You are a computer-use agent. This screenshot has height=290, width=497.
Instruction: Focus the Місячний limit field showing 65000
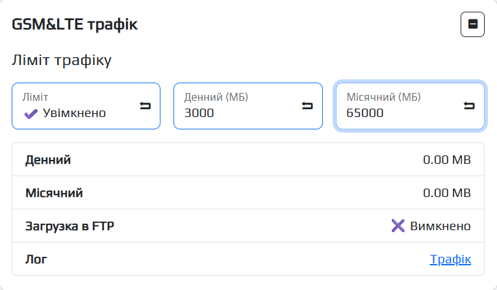(396, 113)
